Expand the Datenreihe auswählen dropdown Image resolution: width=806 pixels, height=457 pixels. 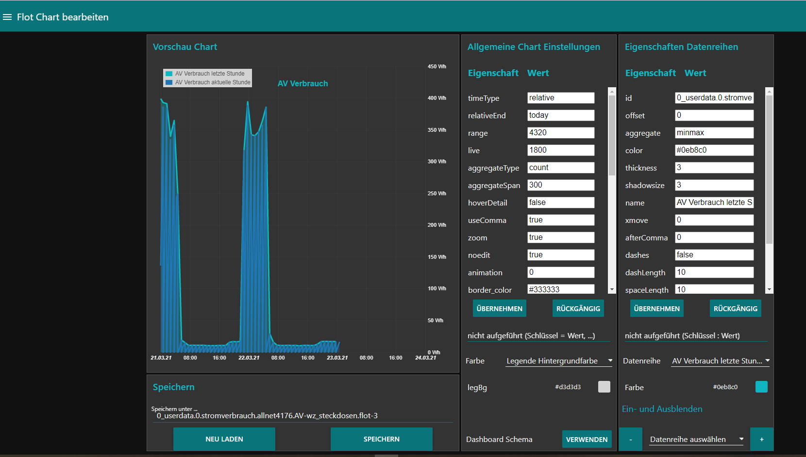(x=697, y=440)
